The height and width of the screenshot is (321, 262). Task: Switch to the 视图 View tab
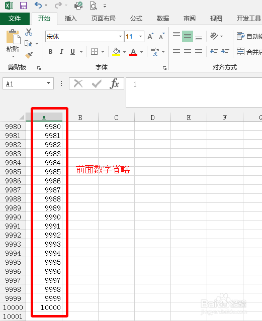(x=216, y=19)
